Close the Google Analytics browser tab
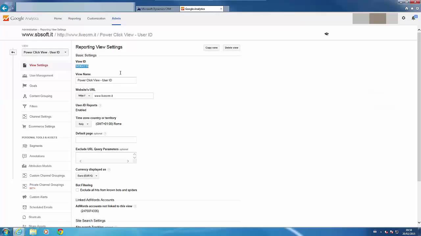 pos(221,9)
